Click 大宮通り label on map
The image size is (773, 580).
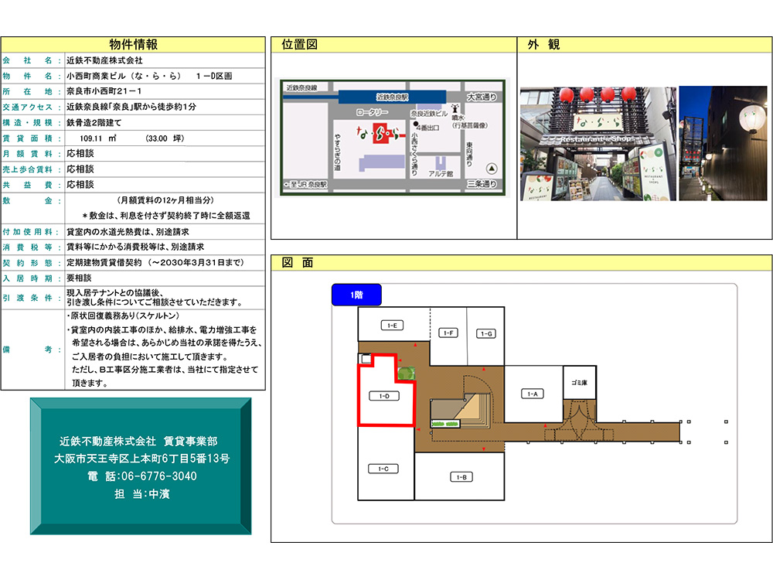482,97
